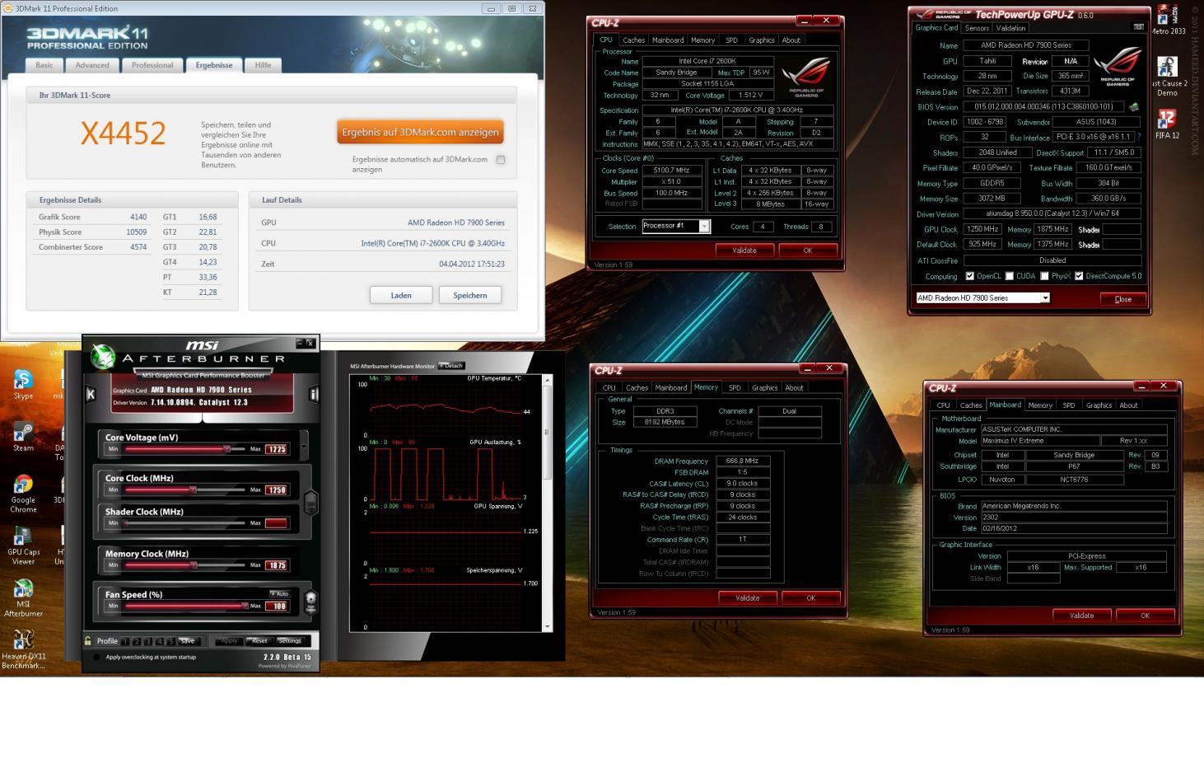
Task: Select Afterburner profile slot 3
Action: tap(148, 641)
